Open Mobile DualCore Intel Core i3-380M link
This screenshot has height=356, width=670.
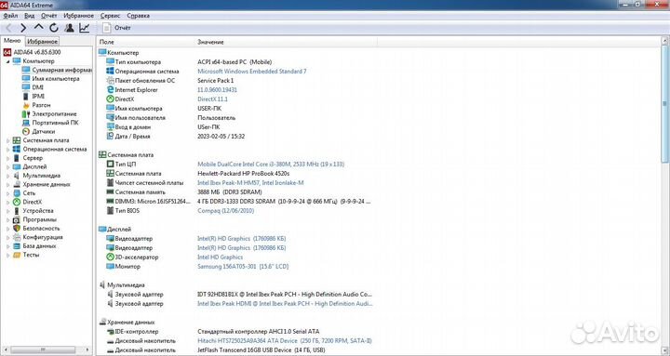coord(271,164)
